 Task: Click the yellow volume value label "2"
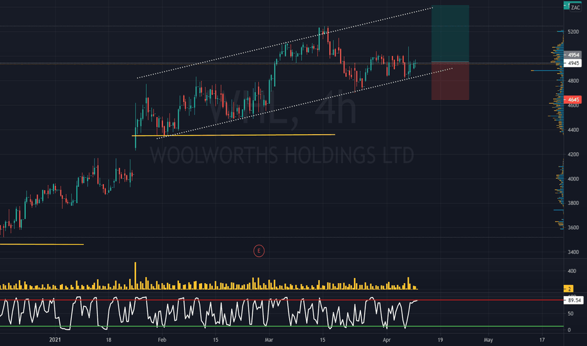point(568,289)
